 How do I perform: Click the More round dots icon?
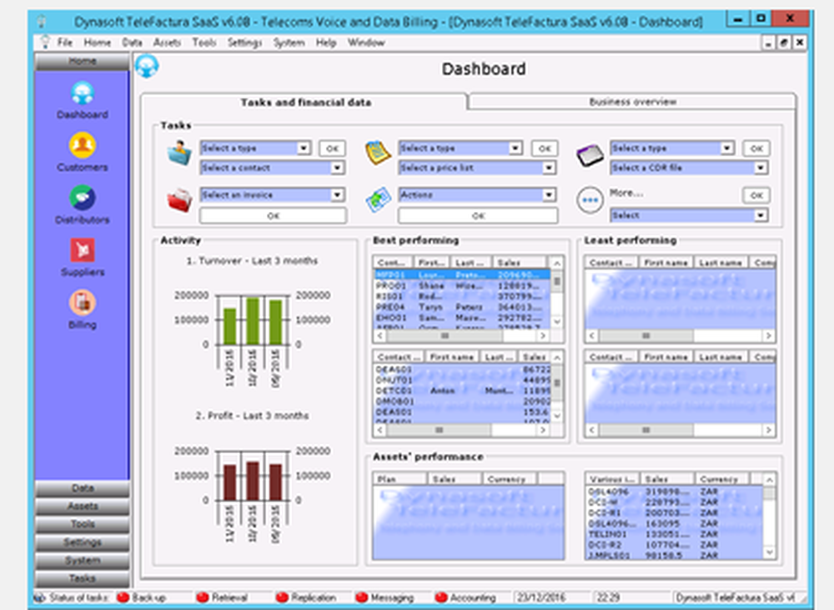[x=590, y=200]
